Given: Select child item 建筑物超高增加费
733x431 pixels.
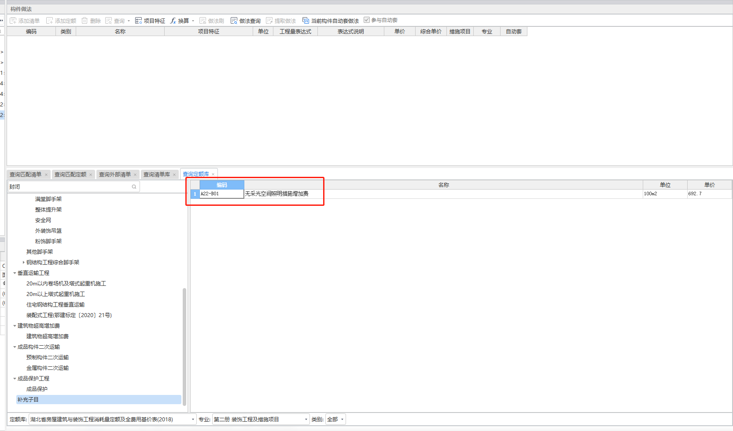Looking at the screenshot, I should point(48,336).
